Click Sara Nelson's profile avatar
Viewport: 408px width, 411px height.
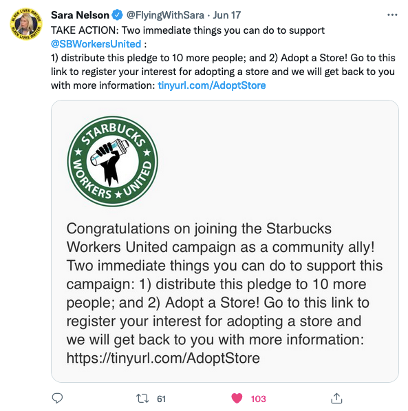pyautogui.click(x=25, y=24)
